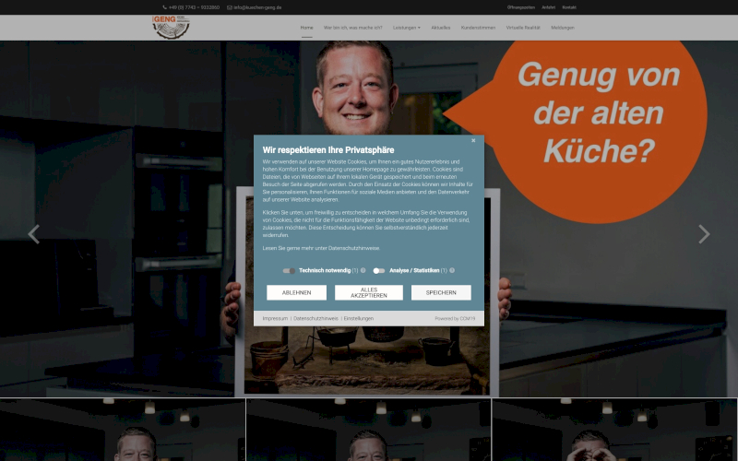Viewport: 738px width, 461px height.
Task: Advance the slider with the right arrow
Action: coord(704,234)
